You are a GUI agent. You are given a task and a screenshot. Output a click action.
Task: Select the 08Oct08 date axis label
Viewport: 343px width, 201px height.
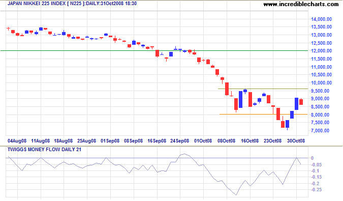point(226,141)
